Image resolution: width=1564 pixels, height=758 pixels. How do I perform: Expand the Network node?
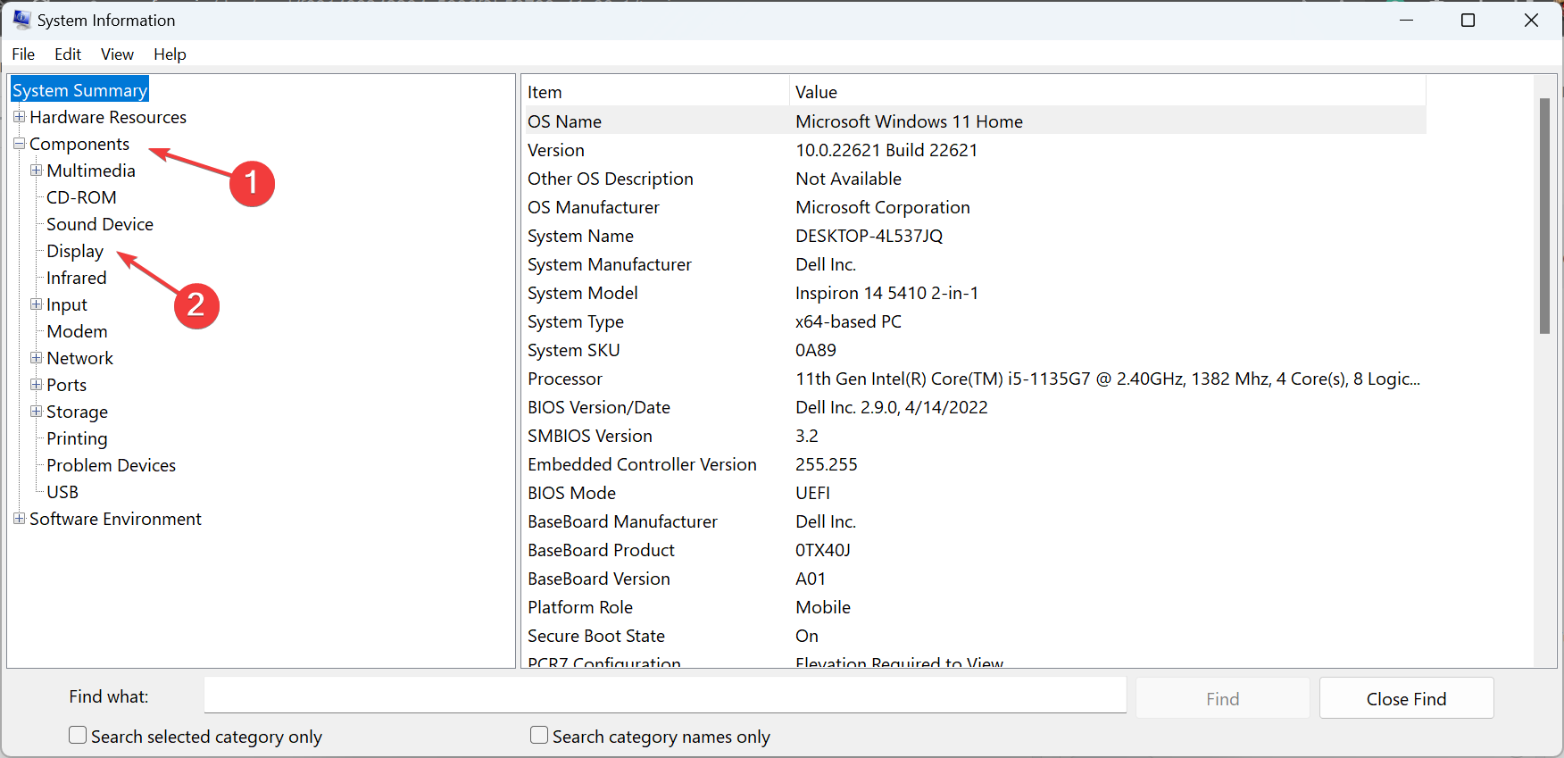(x=36, y=358)
